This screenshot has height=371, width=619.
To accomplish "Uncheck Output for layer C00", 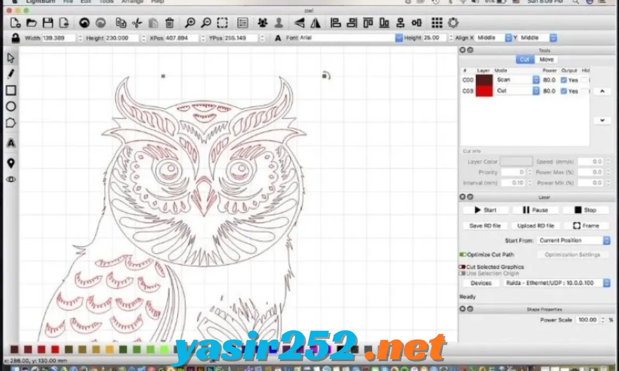I will pyautogui.click(x=564, y=80).
